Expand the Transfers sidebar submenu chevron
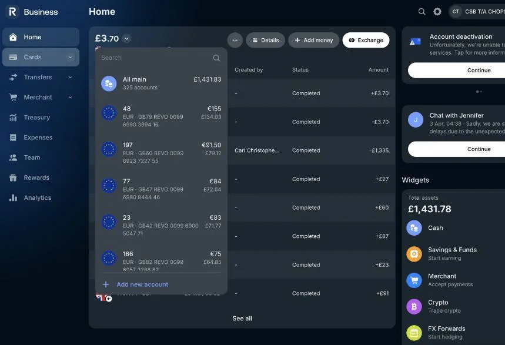 71,78
